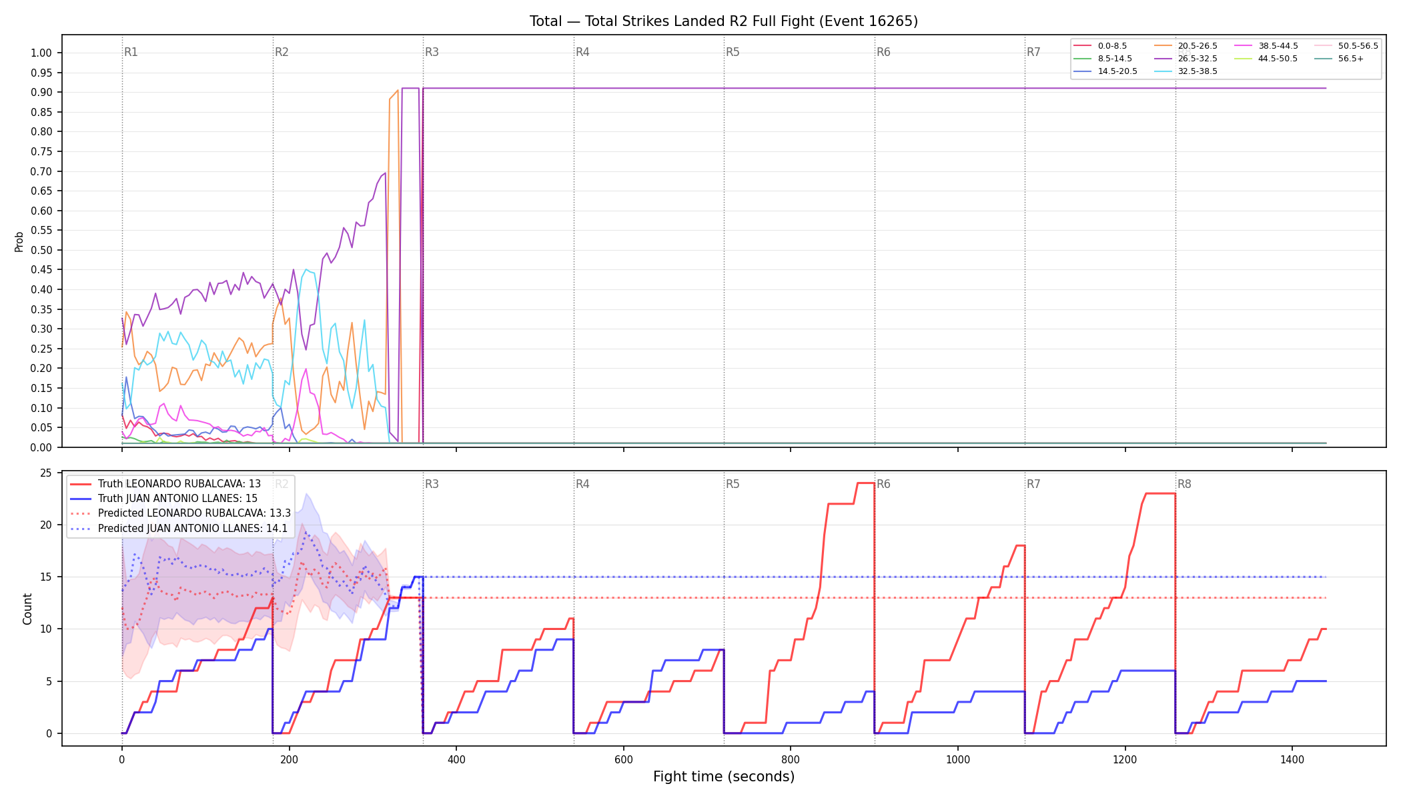Click the R2 round marker in probability plot
The image size is (1401, 800).
point(282,52)
